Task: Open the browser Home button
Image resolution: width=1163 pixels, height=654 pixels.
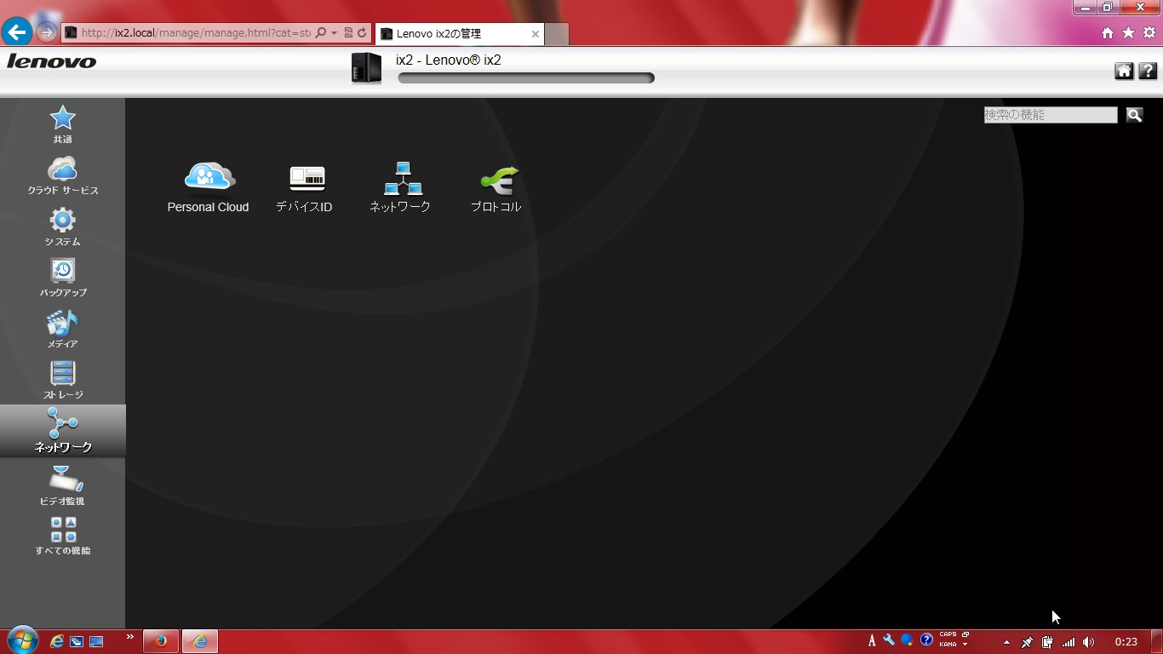Action: pos(1108,32)
